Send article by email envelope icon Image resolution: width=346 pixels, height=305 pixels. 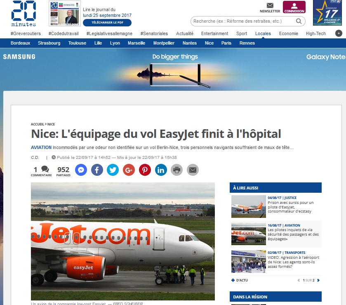coord(193,170)
